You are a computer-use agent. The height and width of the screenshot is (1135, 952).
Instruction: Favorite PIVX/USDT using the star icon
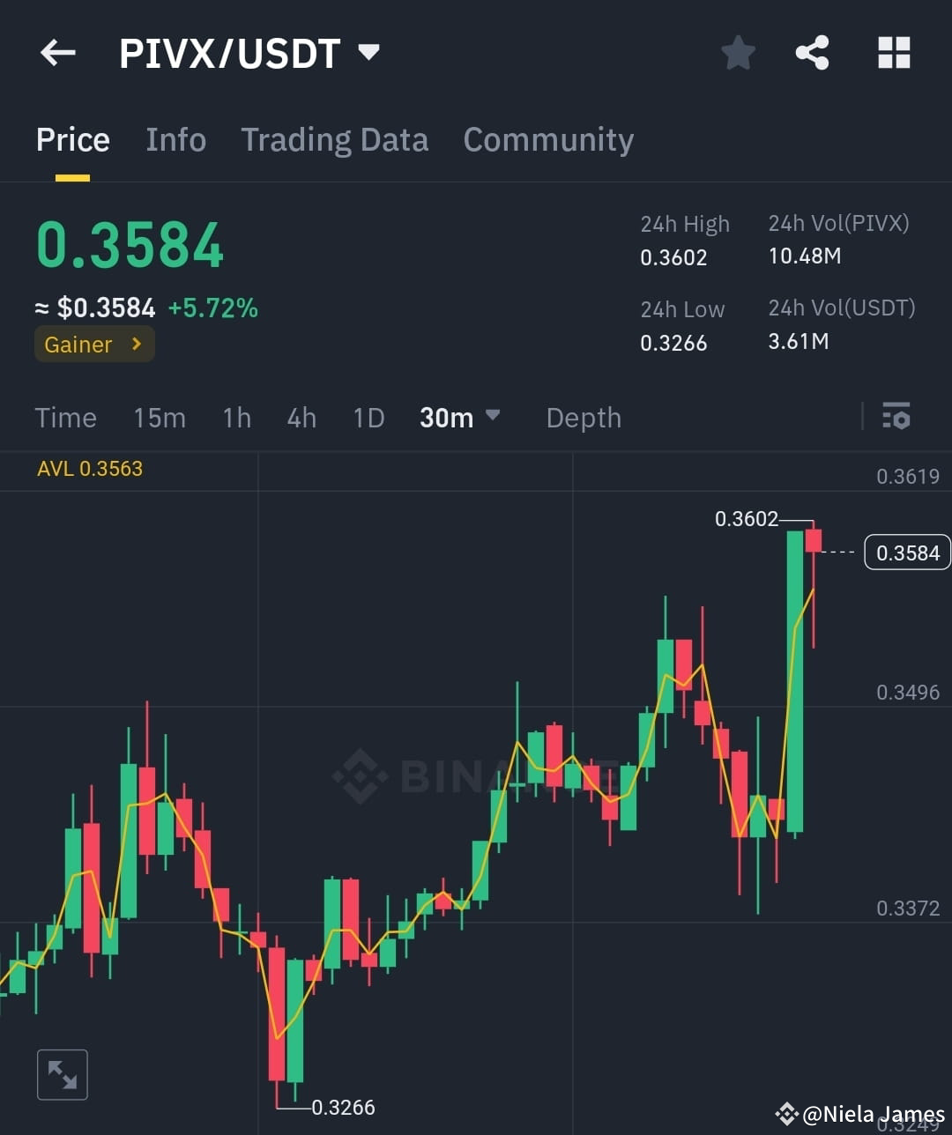point(738,53)
